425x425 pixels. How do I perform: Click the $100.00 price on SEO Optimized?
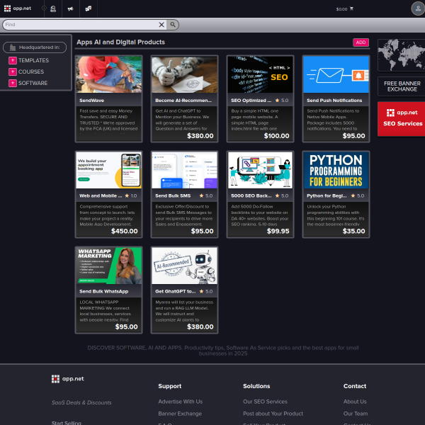(277, 136)
